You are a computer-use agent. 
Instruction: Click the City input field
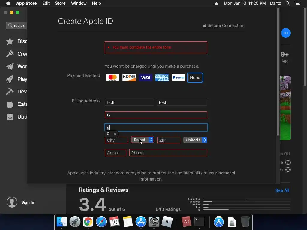(x=116, y=140)
